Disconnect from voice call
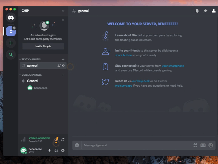The height and width of the screenshot is (164, 218). (63, 139)
